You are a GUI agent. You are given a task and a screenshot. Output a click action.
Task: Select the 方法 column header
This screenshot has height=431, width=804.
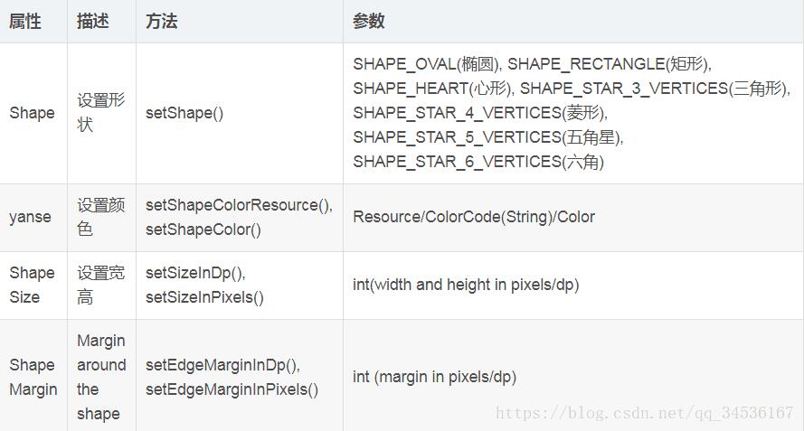click(x=162, y=22)
